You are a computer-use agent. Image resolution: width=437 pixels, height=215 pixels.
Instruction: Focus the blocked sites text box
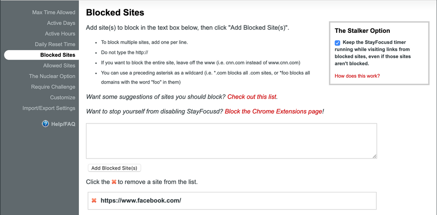tap(231, 140)
